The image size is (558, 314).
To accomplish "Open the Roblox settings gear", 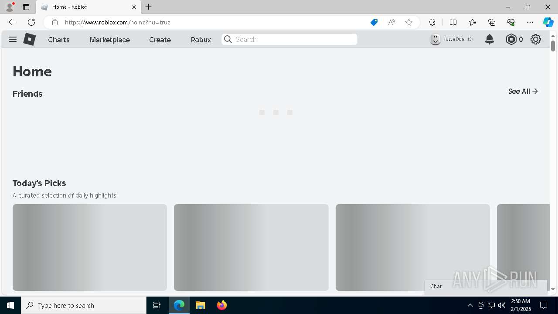I will point(536,39).
